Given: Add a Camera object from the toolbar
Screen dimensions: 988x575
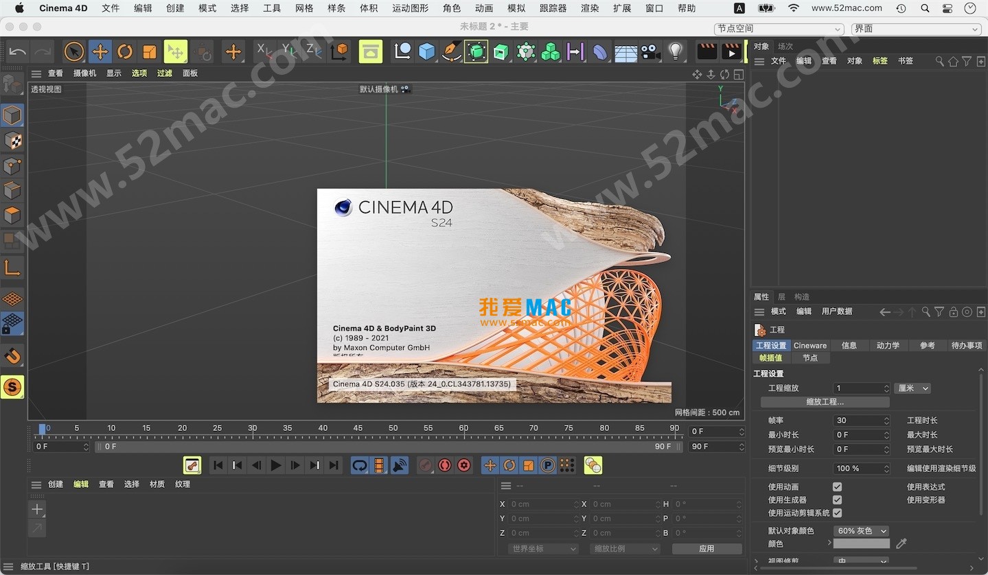Looking at the screenshot, I should point(650,51).
